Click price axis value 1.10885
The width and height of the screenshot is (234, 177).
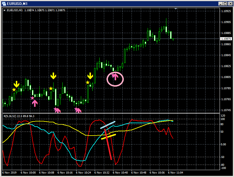point(226,33)
